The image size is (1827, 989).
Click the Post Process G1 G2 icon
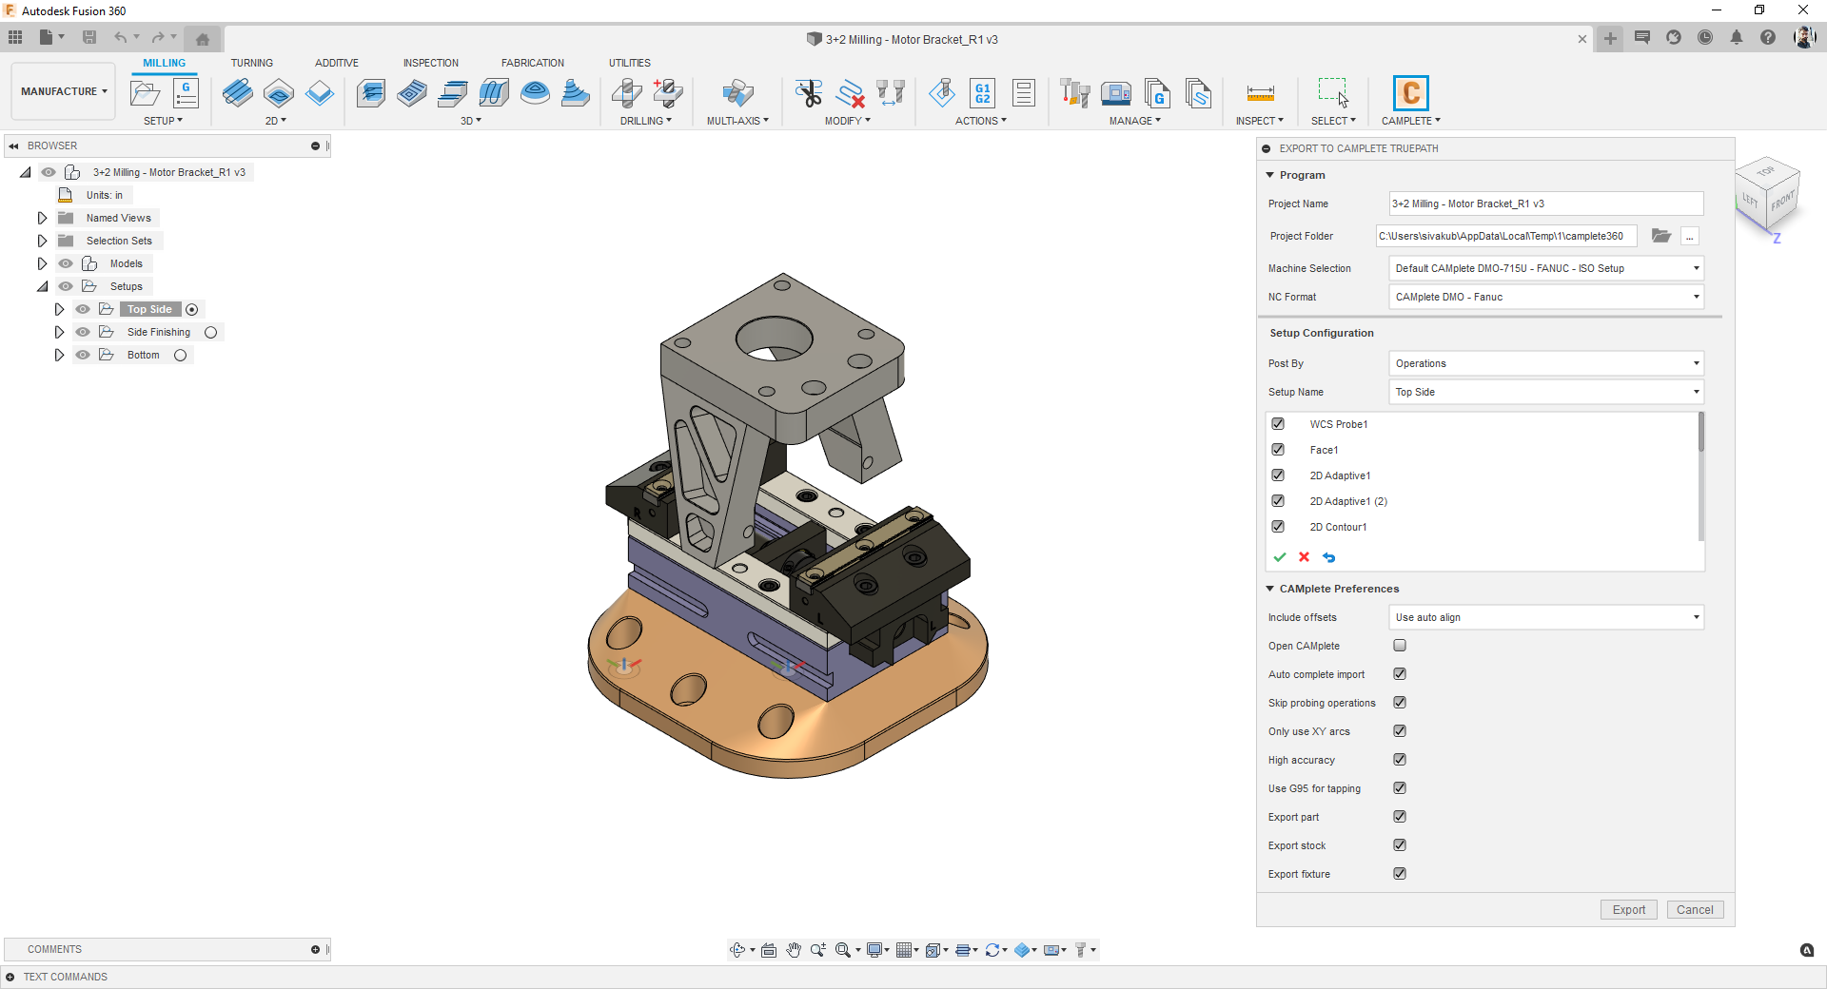[x=982, y=93]
